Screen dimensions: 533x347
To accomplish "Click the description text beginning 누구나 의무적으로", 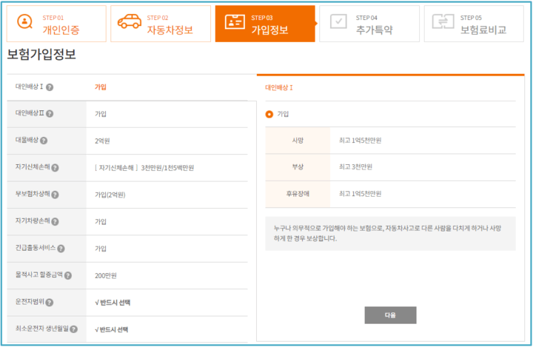I will [387, 233].
